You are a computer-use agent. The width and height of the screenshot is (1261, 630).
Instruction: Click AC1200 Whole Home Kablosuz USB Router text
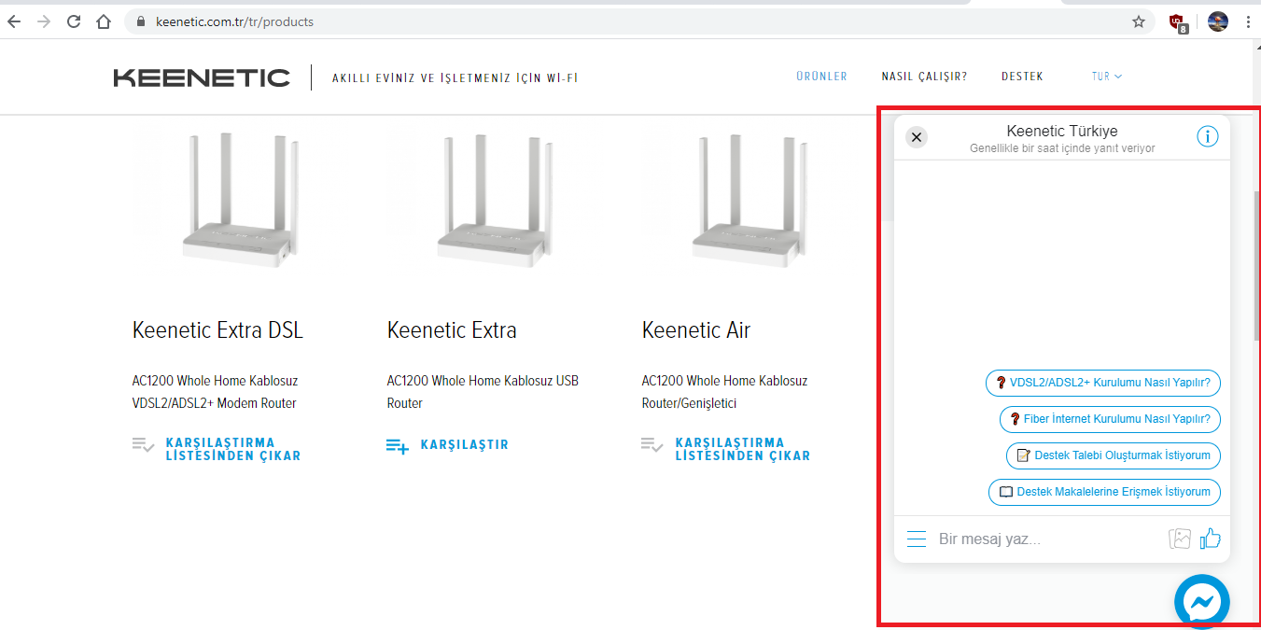click(x=483, y=392)
